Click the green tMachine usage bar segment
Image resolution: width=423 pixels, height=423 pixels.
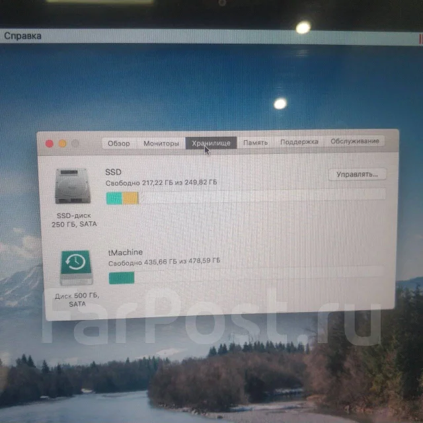pos(122,278)
